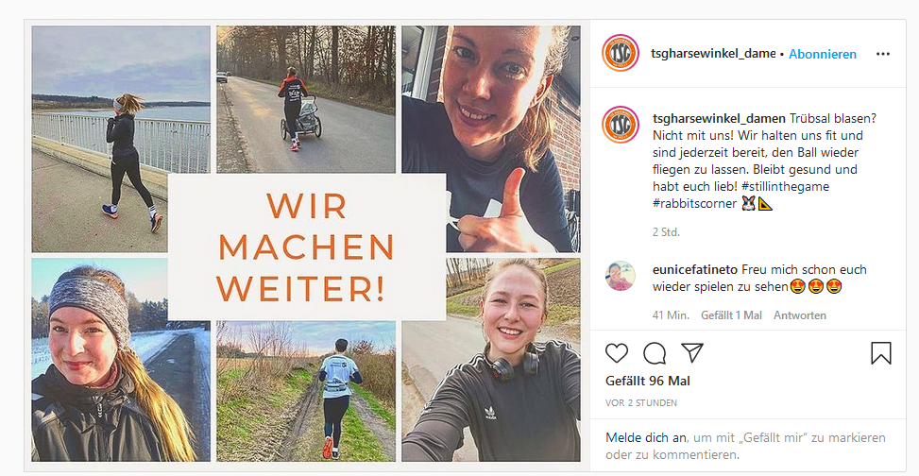919x476 pixels.
Task: Open comments with the speech bubble icon
Action: pyautogui.click(x=655, y=353)
